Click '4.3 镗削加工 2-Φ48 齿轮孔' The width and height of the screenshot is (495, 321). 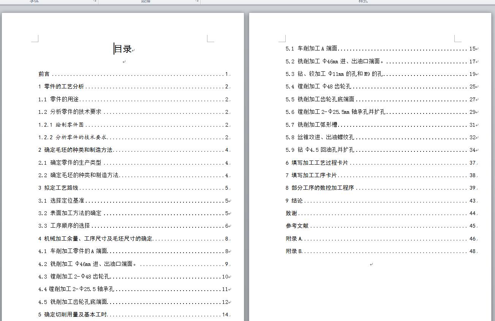tap(134, 277)
